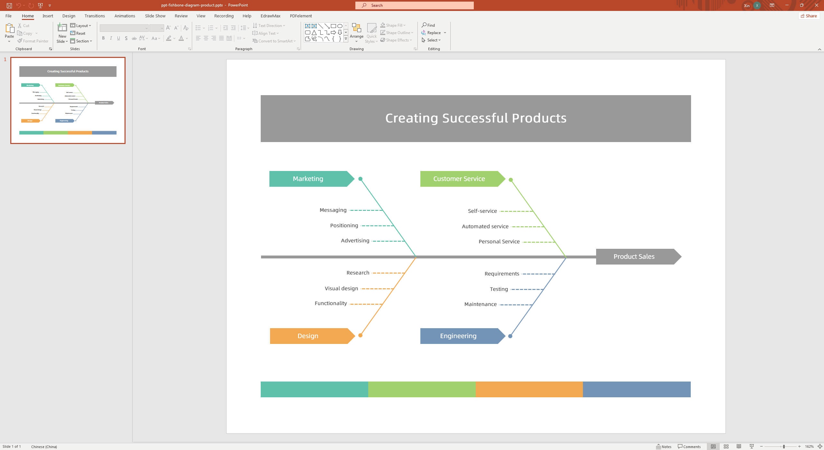Switch to the Insert ribbon tab

48,16
